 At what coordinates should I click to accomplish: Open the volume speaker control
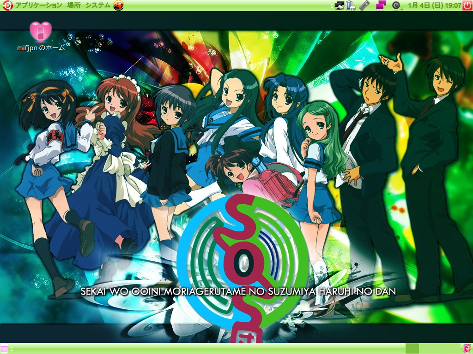(396, 6)
